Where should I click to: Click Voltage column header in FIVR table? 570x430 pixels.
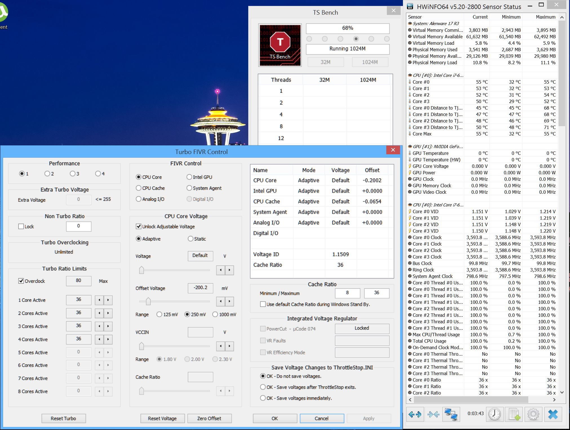tap(340, 170)
